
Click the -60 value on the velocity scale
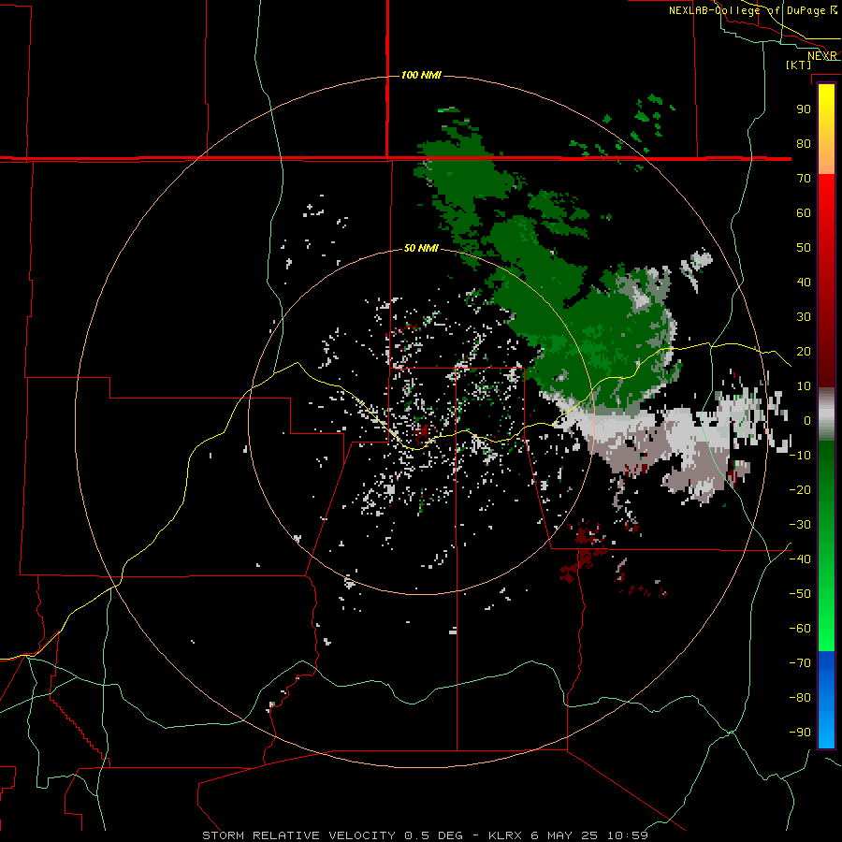pyautogui.click(x=800, y=629)
